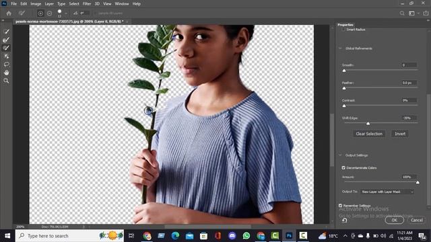Collapse the Global Refinements section
This screenshot has width=431, height=242.
(340, 48)
